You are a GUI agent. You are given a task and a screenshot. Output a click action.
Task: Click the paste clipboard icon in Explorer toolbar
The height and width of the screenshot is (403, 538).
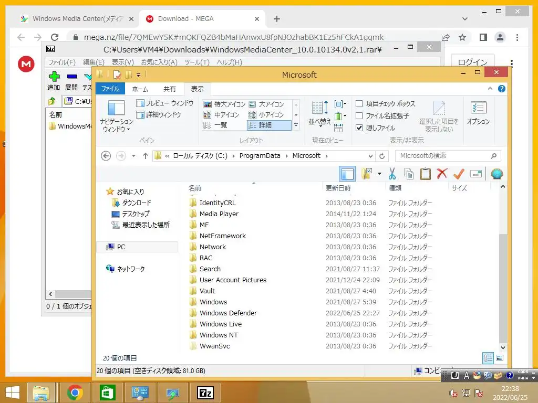coord(426,174)
